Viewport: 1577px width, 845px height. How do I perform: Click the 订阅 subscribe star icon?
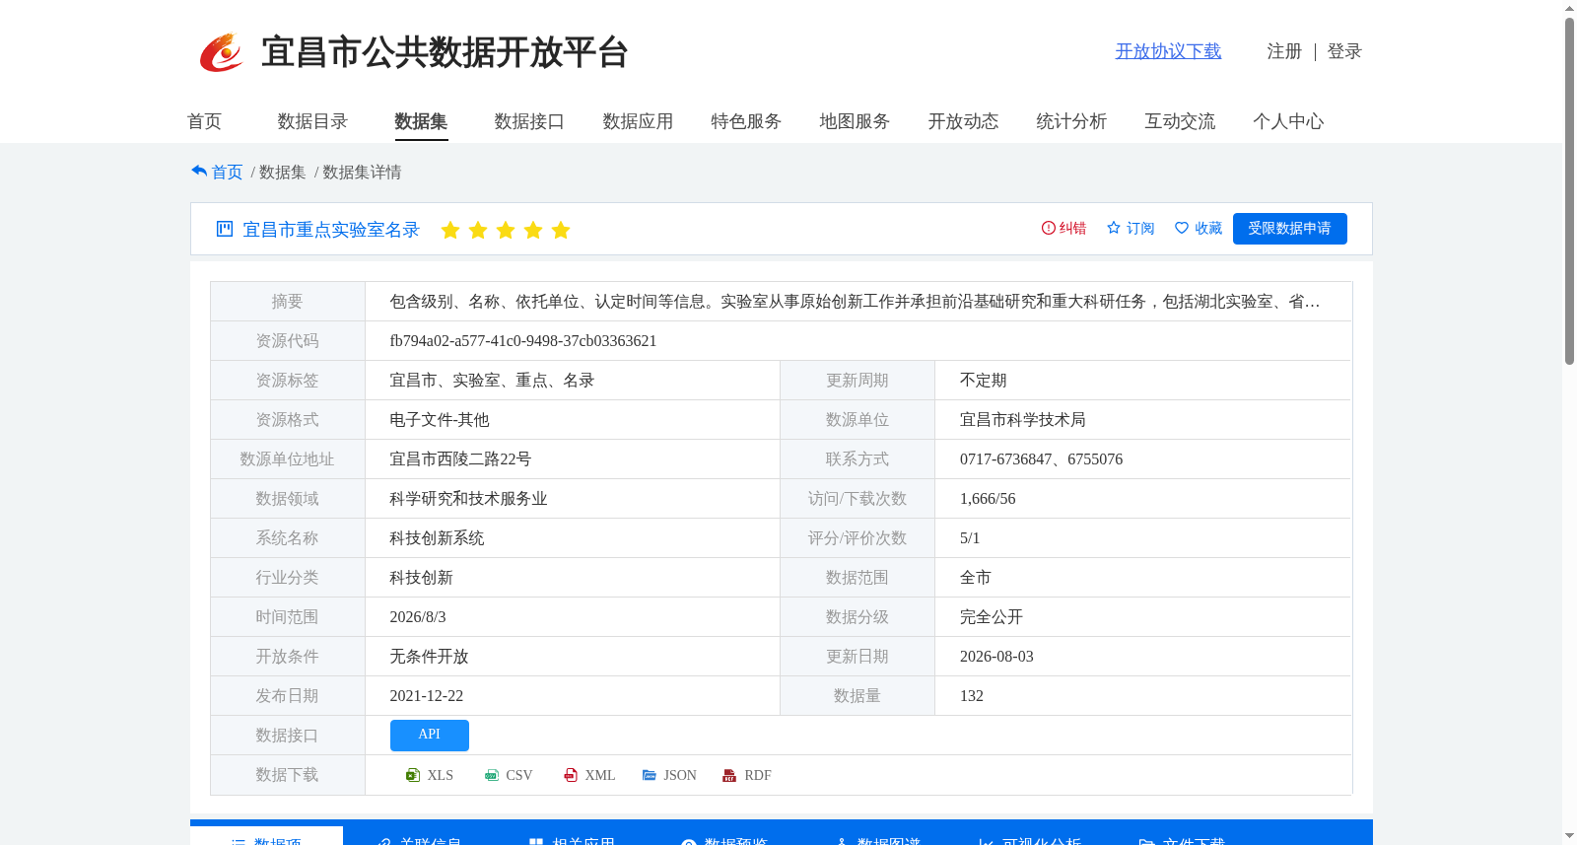1114,228
